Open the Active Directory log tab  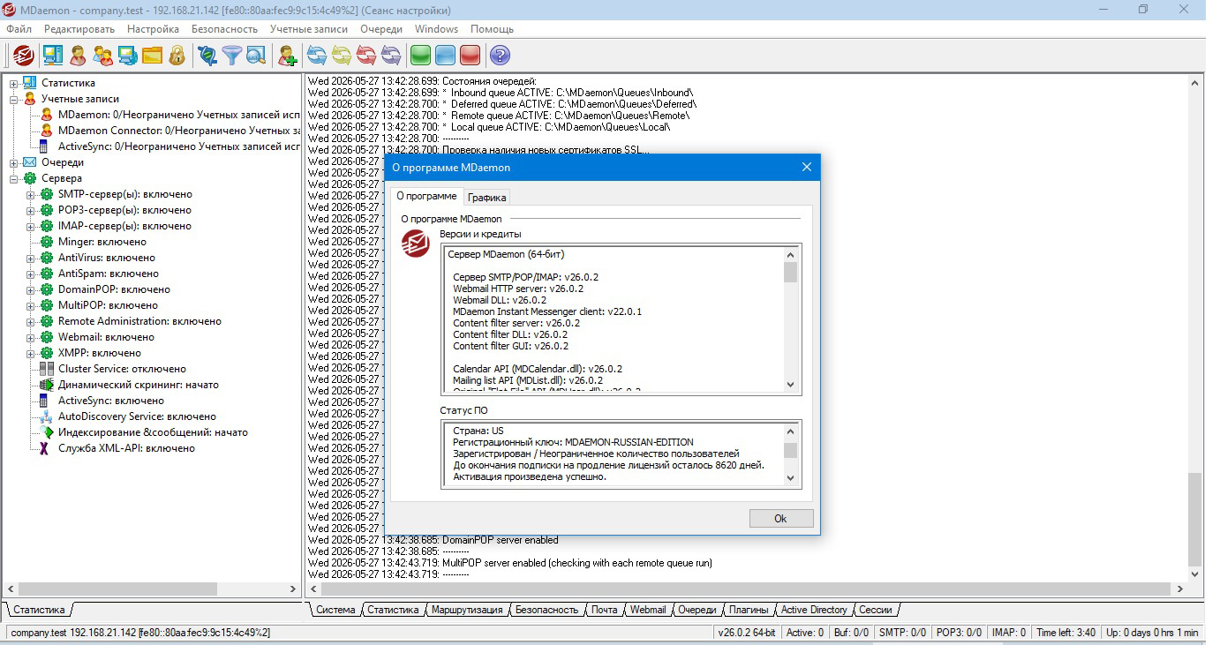[814, 610]
